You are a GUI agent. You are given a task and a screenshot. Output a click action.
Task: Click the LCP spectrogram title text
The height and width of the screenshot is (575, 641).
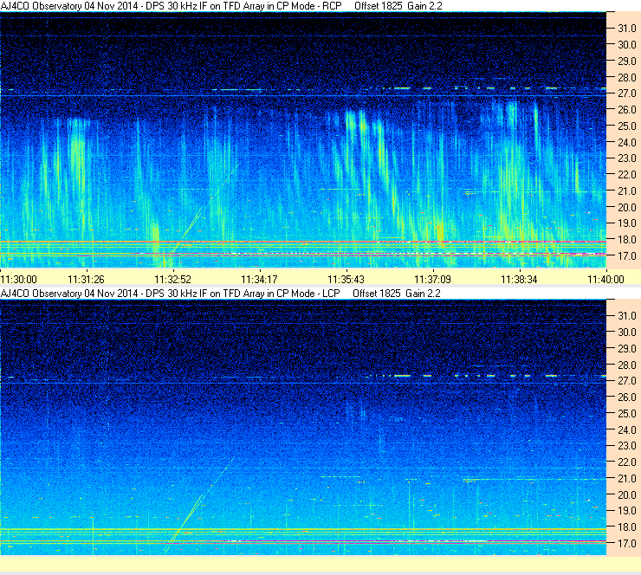tap(220, 293)
